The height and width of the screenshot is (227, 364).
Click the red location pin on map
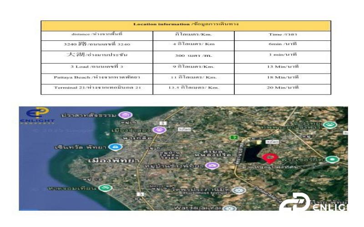(269, 158)
